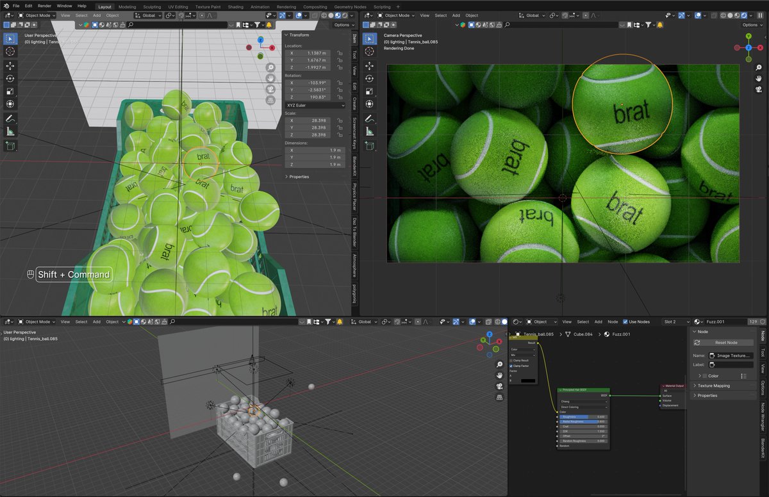769x497 pixels.
Task: Click the material user count 129 button
Action: pyautogui.click(x=753, y=322)
